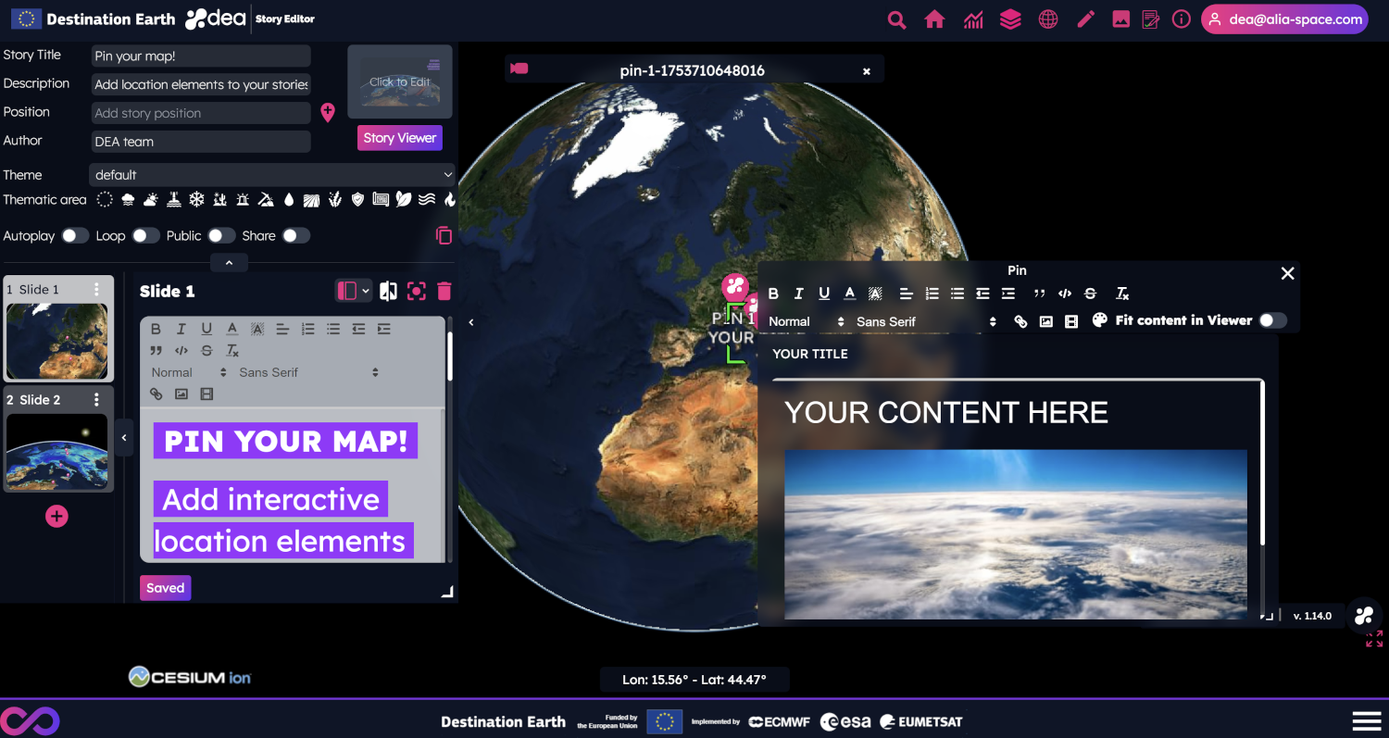
Task: Collapse the story settings panel chevron
Action: (229, 264)
